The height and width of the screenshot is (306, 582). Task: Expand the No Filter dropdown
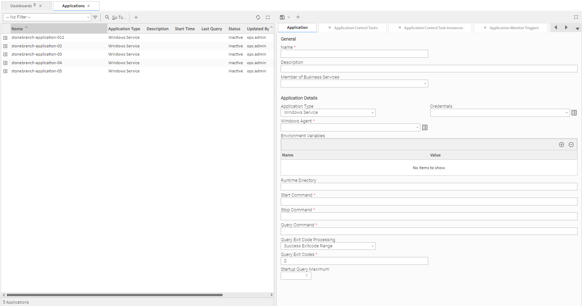pyautogui.click(x=88, y=17)
